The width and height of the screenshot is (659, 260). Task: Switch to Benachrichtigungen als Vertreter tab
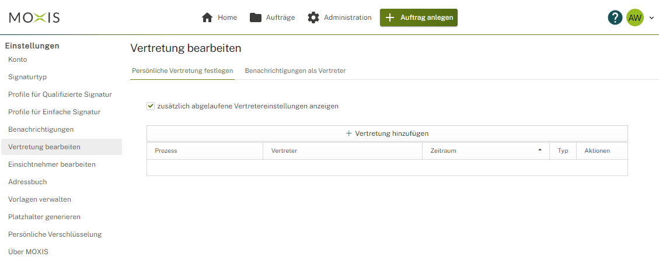coord(295,71)
